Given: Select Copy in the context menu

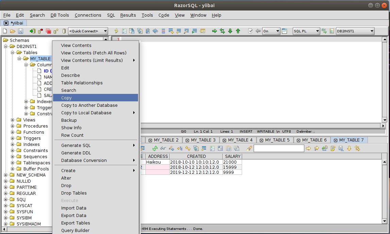Looking at the screenshot, I should click(x=66, y=98).
